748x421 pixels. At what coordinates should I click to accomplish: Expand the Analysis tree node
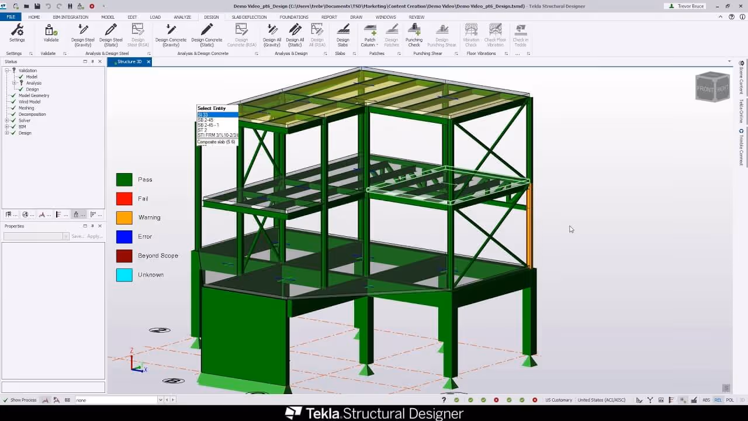(13, 83)
